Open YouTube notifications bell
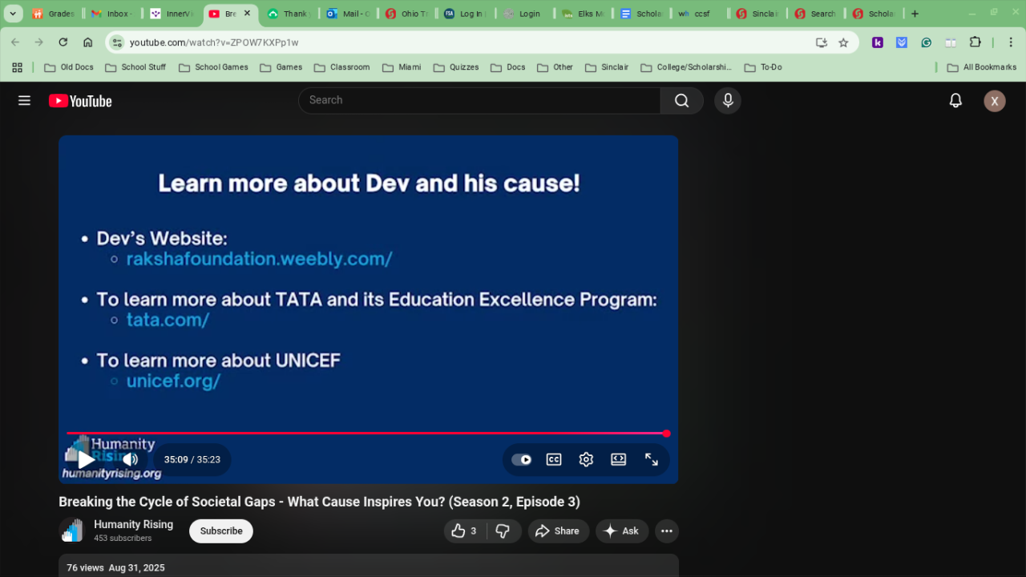 [x=955, y=101]
